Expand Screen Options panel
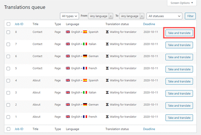 (x=182, y=3)
